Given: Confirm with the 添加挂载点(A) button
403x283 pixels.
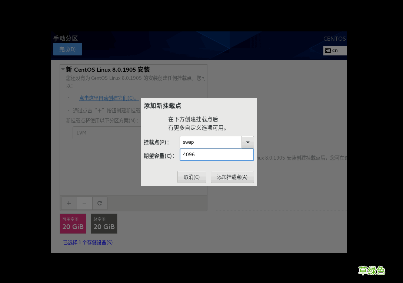Looking at the screenshot, I should [x=232, y=177].
